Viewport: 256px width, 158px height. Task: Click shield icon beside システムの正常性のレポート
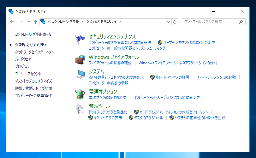(x=172, y=118)
